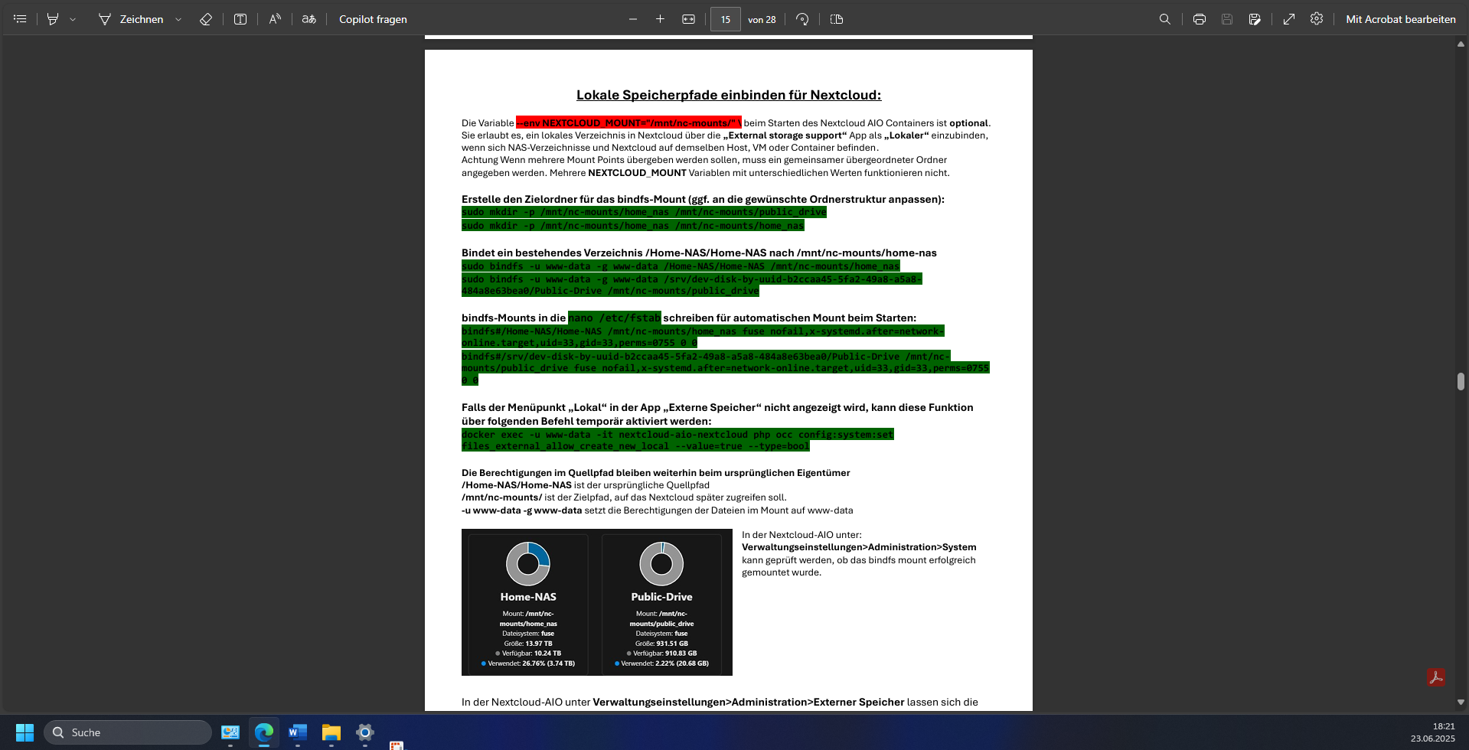Open Copilot fragen
This screenshot has height=750, width=1469.
pos(373,19)
